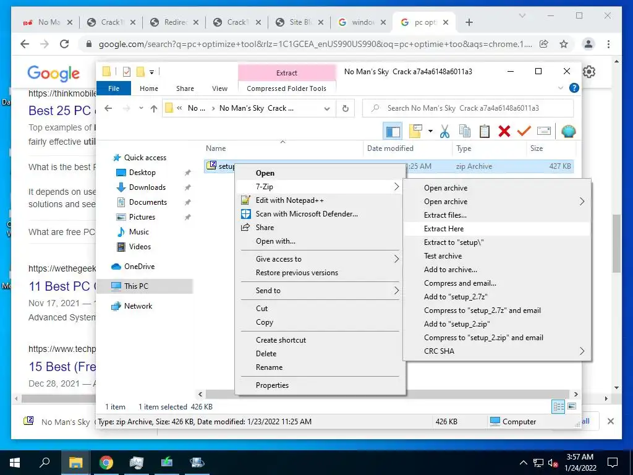Click quick access toolbar New folder icon
The height and width of the screenshot is (475, 633).
coord(140,72)
